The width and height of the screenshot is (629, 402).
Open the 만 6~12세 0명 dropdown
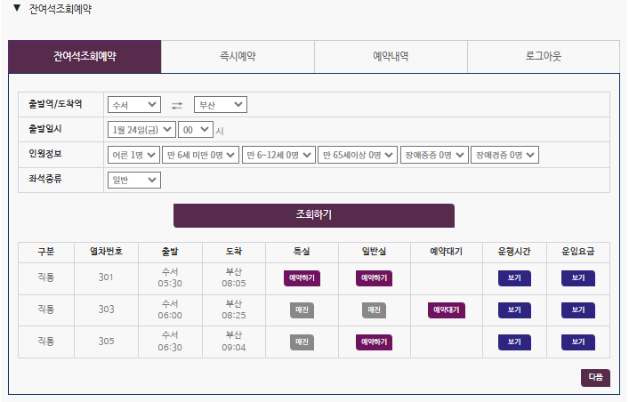pyautogui.click(x=278, y=155)
